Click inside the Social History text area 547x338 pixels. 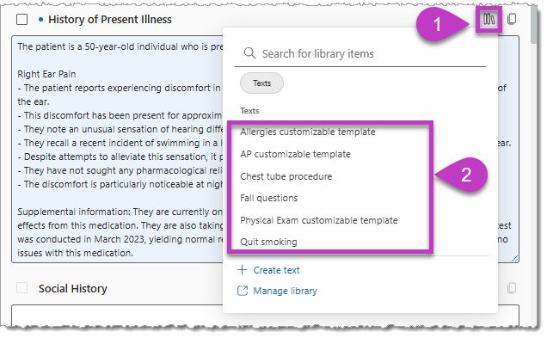coord(265,315)
